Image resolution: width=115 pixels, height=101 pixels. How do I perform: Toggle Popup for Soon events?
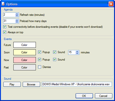click(x=39, y=52)
